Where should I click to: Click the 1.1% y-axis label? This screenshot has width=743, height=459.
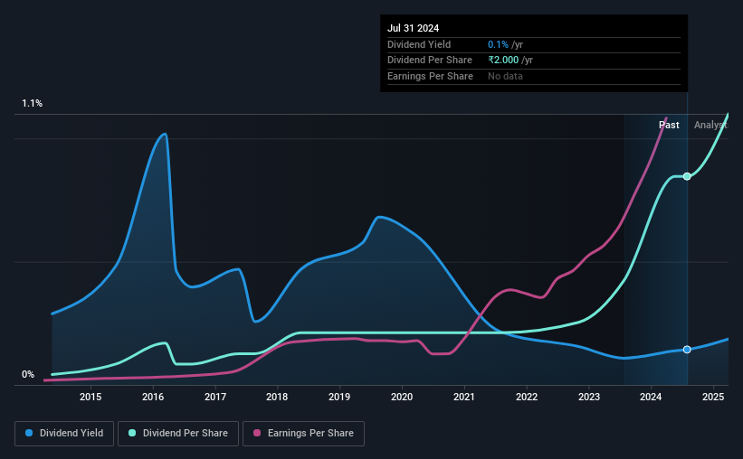coord(33,103)
